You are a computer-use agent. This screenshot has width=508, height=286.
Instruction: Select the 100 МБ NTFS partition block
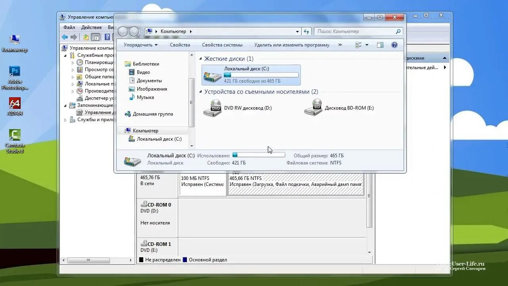pos(203,184)
